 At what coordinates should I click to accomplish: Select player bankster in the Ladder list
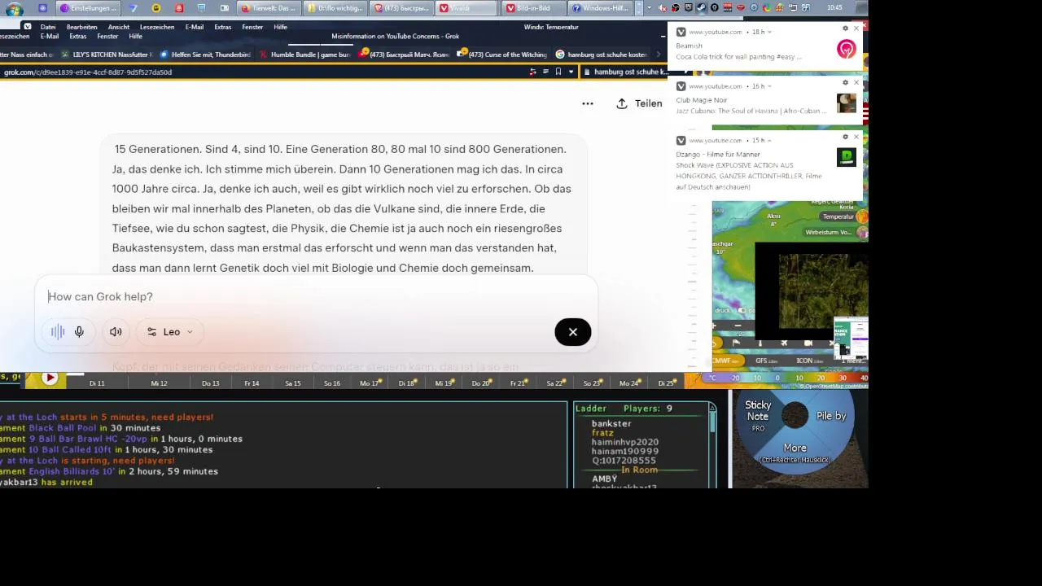611,424
